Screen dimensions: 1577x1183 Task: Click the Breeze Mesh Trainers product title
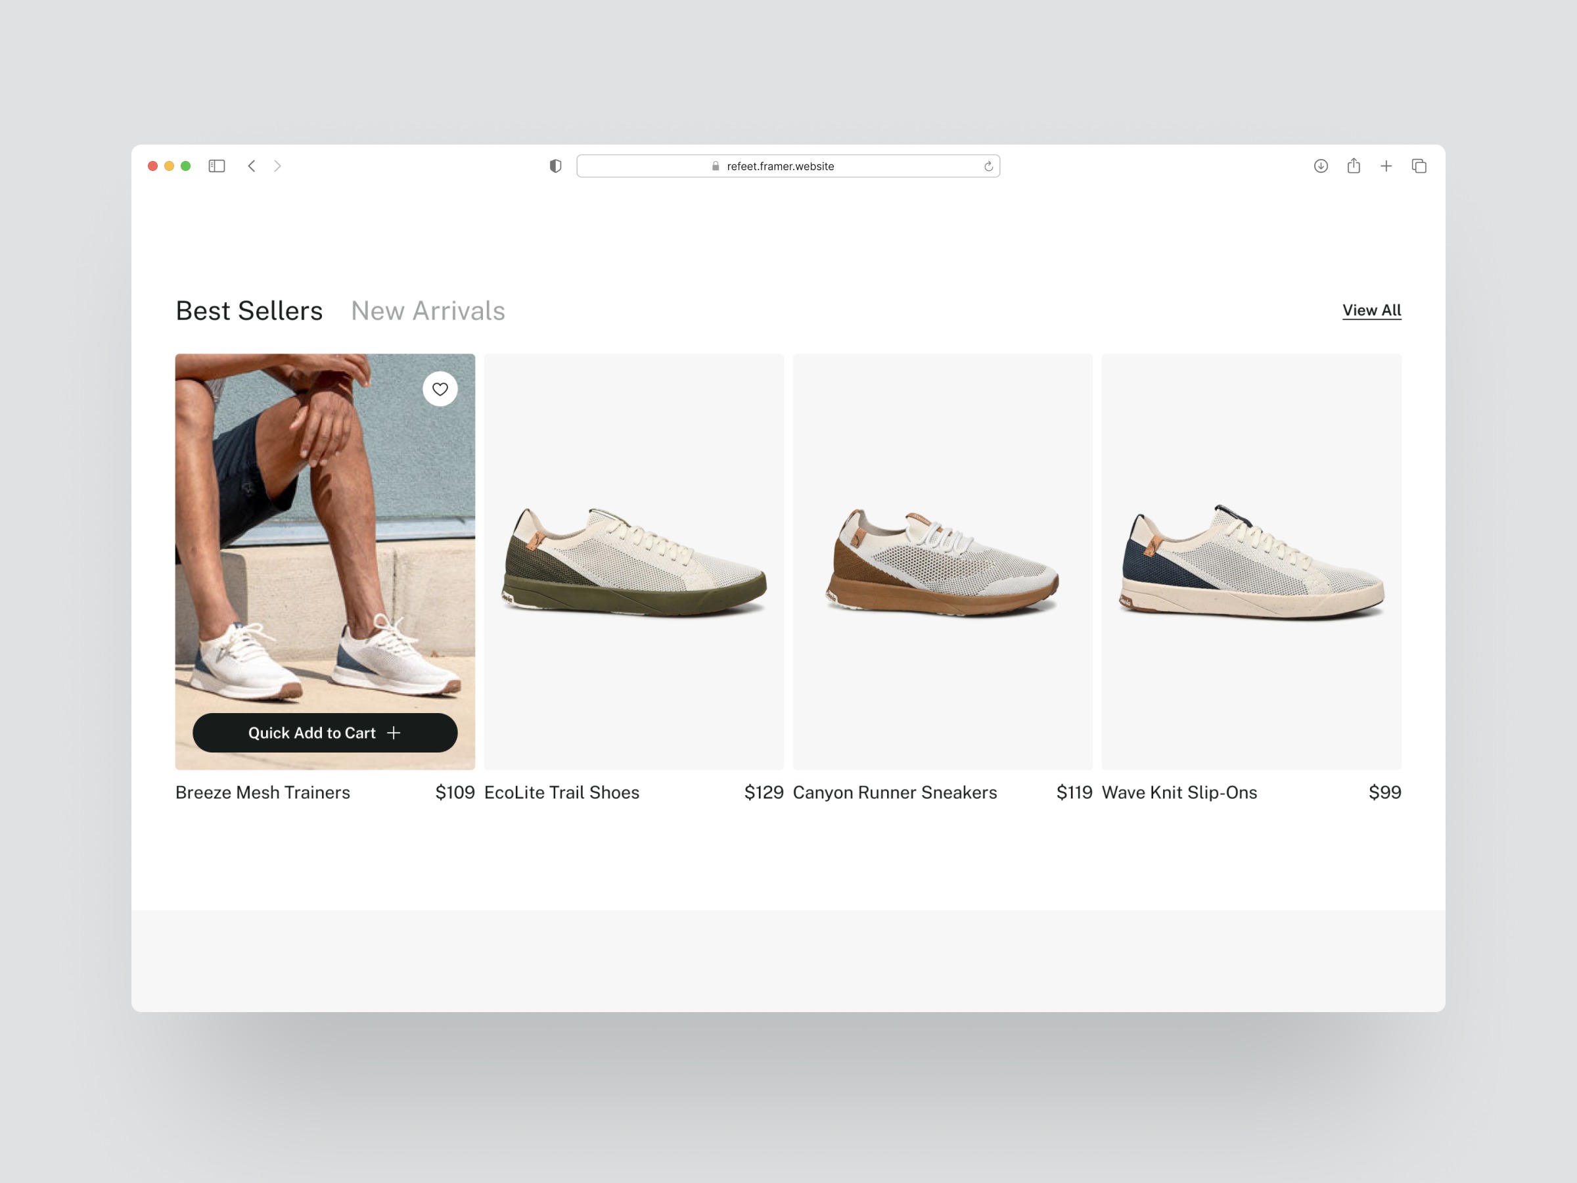click(262, 792)
